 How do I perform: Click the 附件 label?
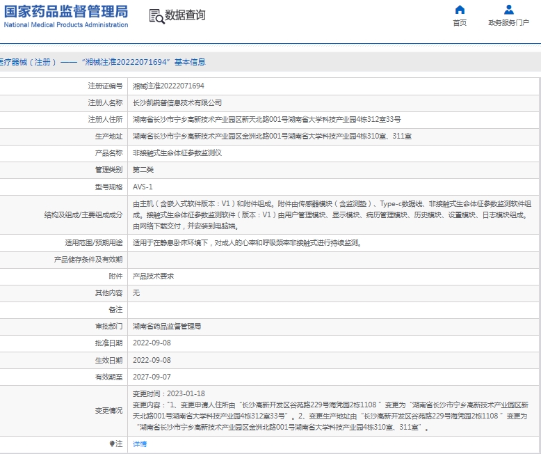(115, 276)
